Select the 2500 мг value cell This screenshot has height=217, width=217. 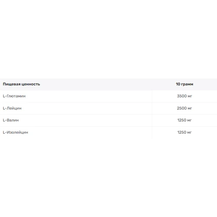point(184,108)
